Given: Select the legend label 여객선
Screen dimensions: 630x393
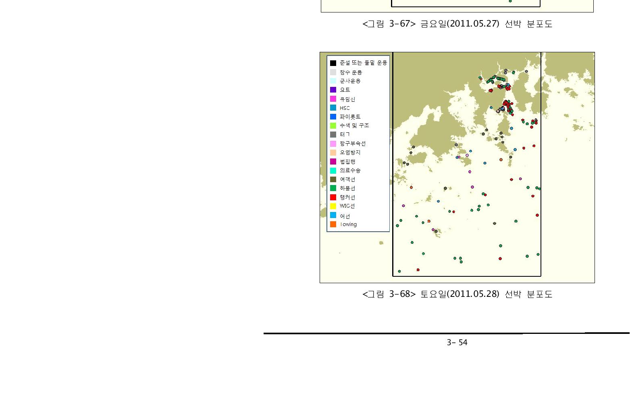Looking at the screenshot, I should point(347,179).
